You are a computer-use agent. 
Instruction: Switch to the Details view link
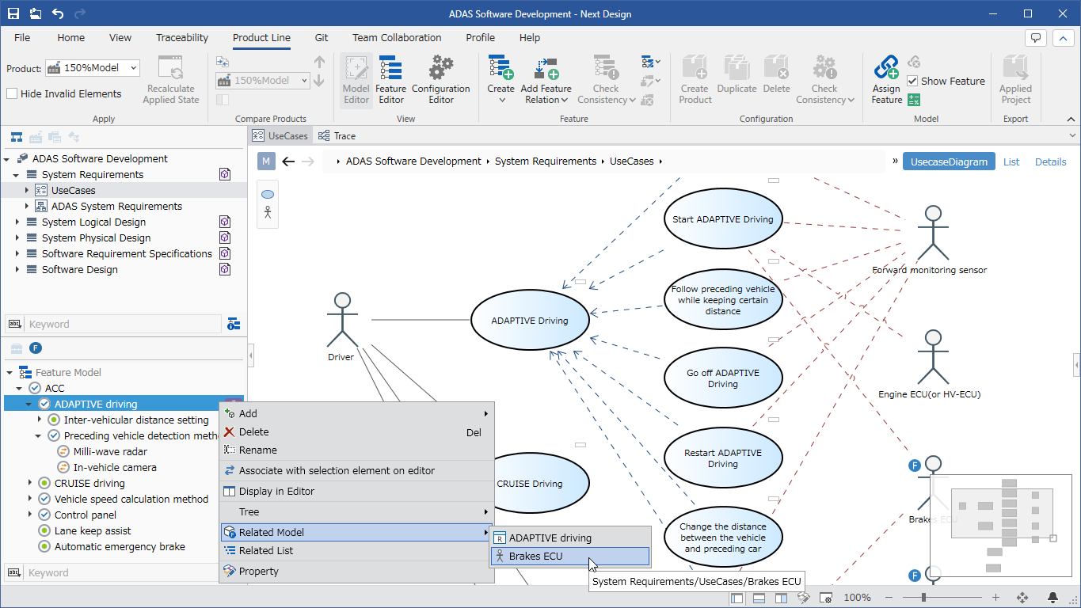point(1050,161)
